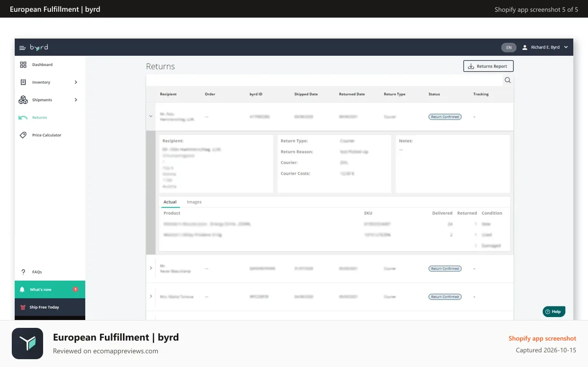This screenshot has width=588, height=367.
Task: Click the Tracking column header
Action: [481, 94]
